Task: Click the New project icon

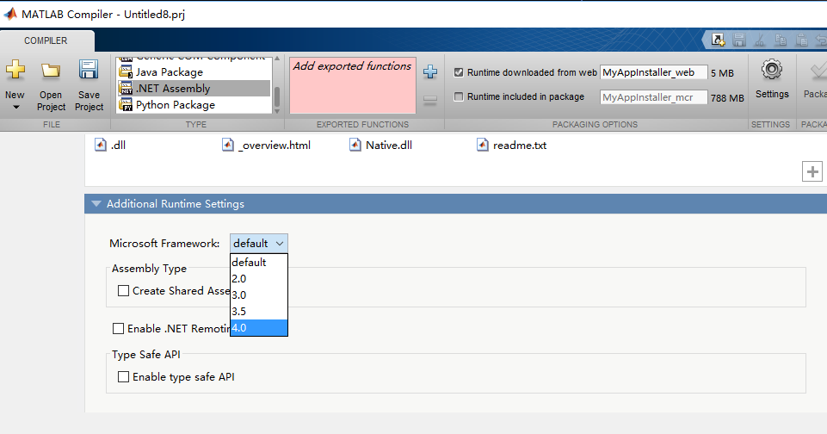Action: [x=15, y=71]
